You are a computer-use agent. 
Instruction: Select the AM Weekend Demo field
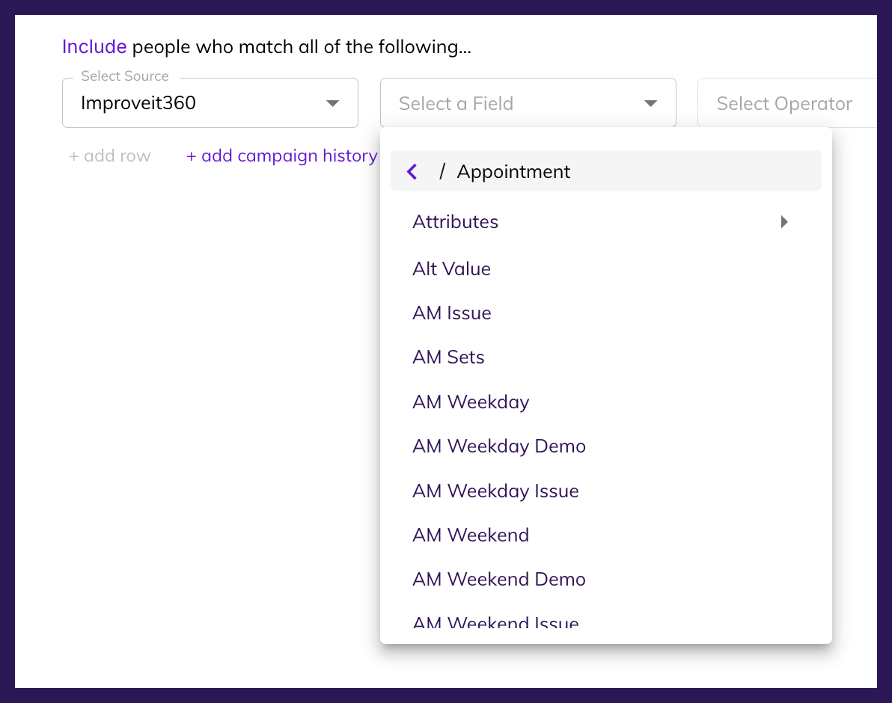(x=499, y=579)
